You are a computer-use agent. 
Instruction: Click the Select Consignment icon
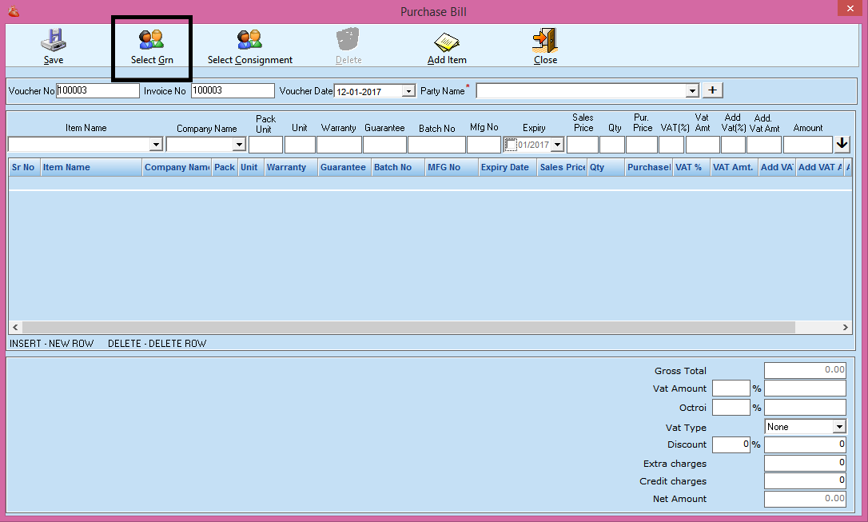(x=249, y=40)
